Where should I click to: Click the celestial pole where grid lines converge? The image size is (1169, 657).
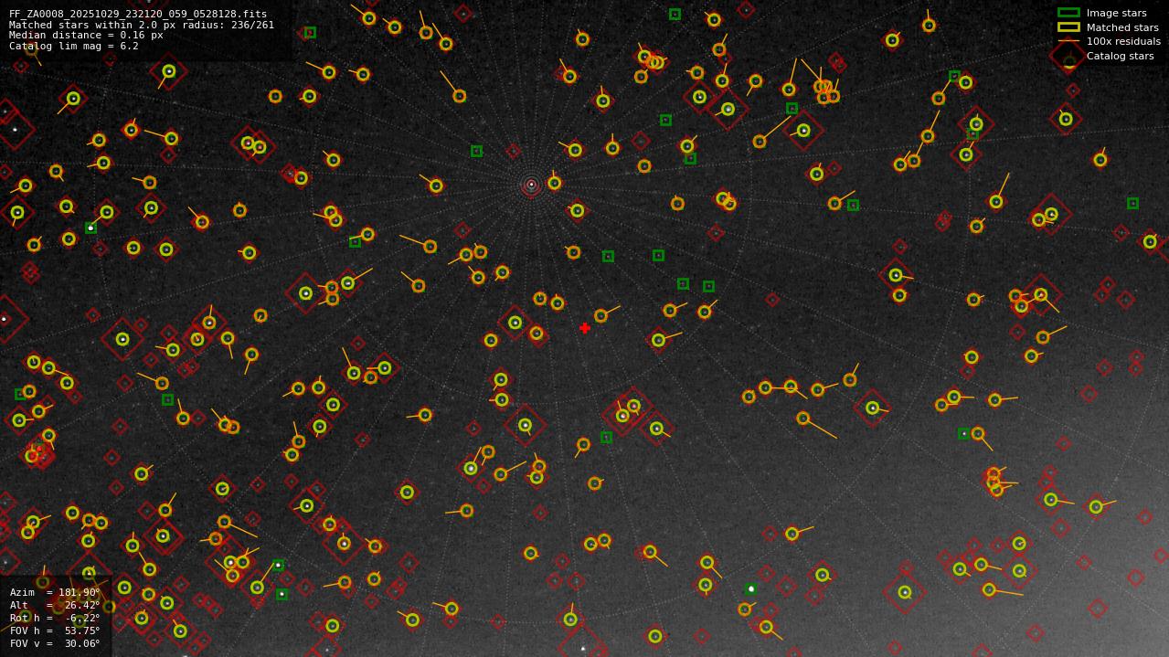(531, 185)
